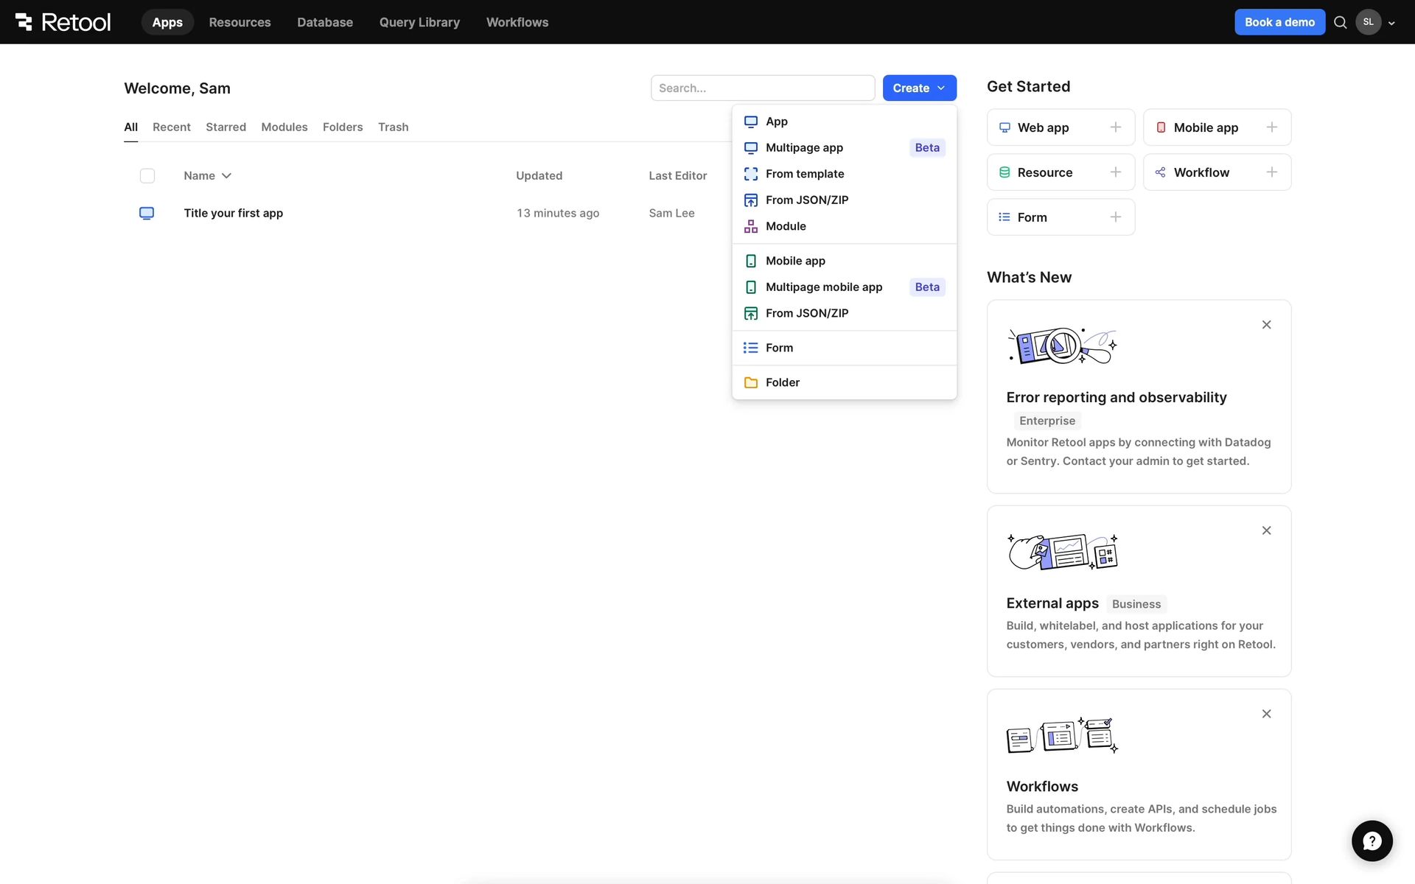The image size is (1415, 884).
Task: Open the Title your first app row
Action: 233,213
